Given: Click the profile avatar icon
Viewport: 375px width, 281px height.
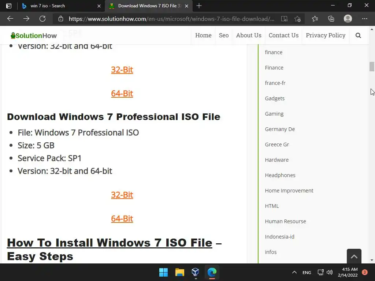Looking at the screenshot, I should pyautogui.click(x=348, y=19).
